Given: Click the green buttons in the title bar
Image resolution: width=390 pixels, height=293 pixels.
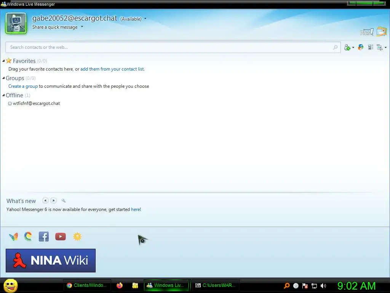Looking at the screenshot, I should tap(366, 3).
